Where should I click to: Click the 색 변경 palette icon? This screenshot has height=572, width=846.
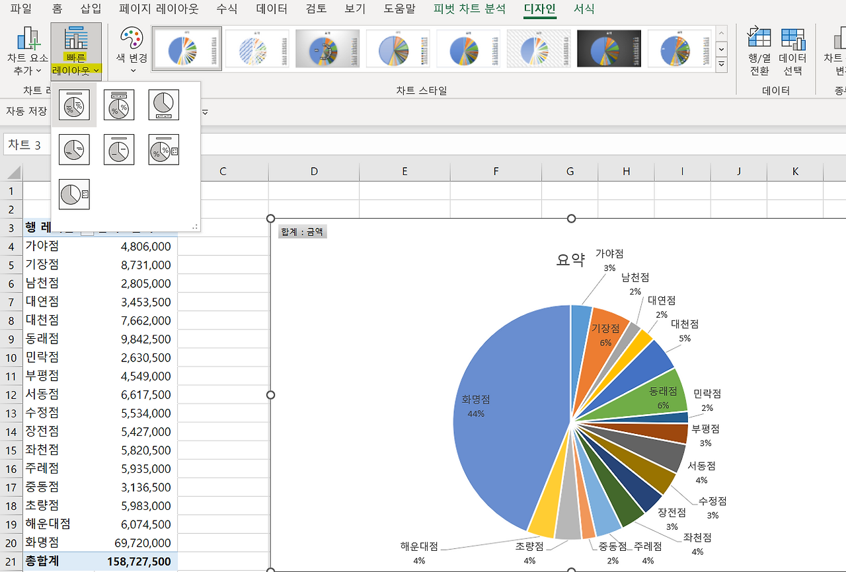coord(132,38)
